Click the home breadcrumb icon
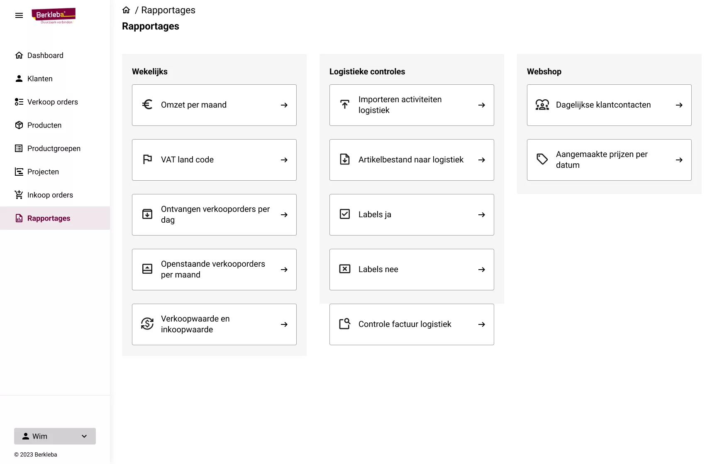The height and width of the screenshot is (464, 717). 126,10
